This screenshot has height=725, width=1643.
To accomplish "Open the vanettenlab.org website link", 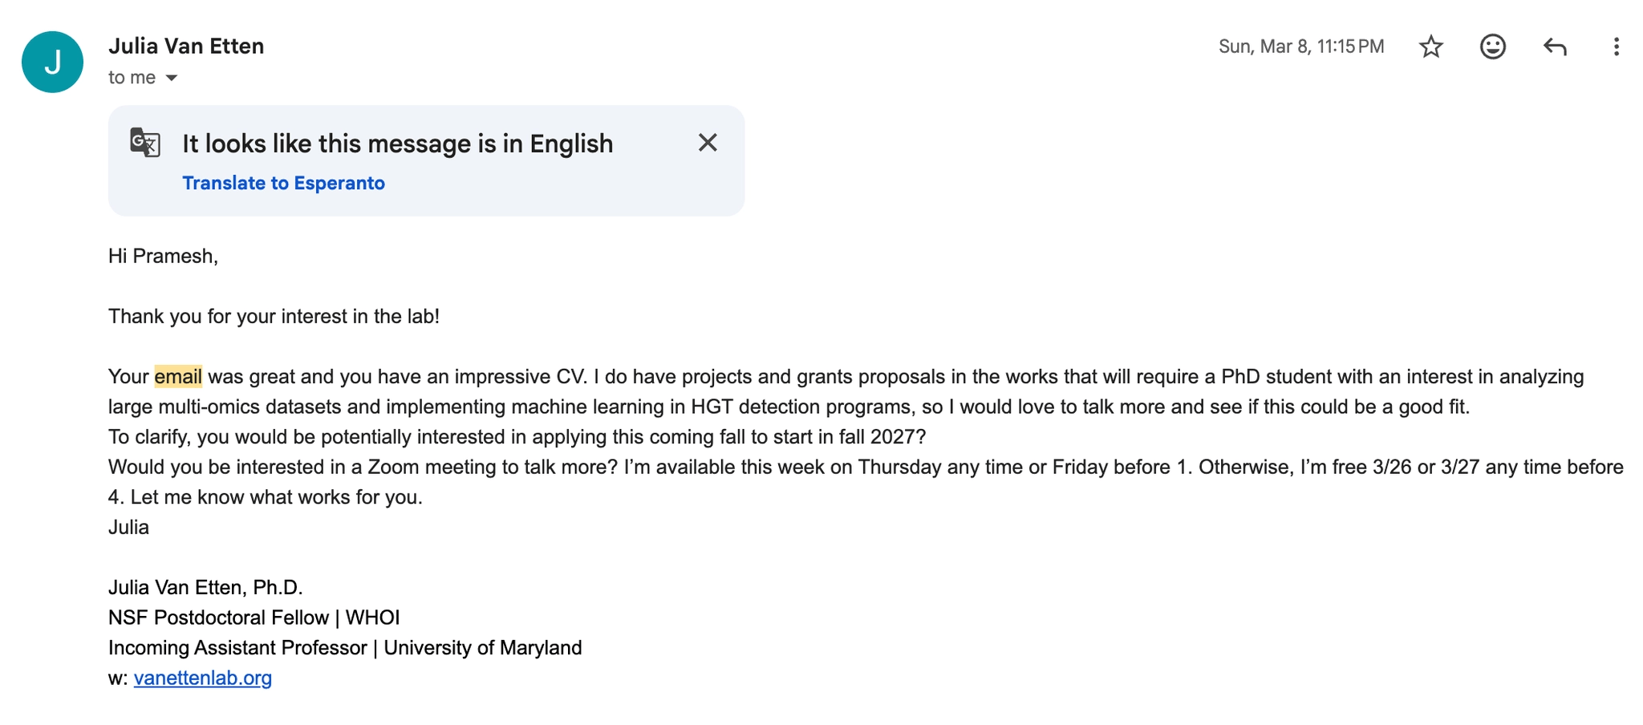I will (202, 678).
